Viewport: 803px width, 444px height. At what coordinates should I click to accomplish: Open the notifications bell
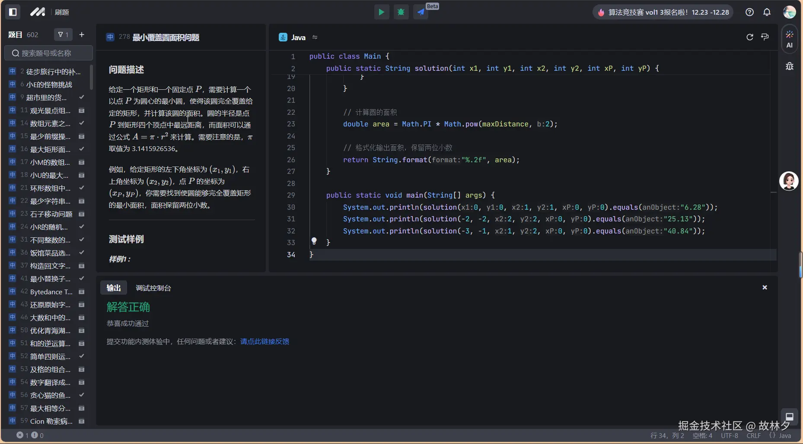[x=767, y=12]
